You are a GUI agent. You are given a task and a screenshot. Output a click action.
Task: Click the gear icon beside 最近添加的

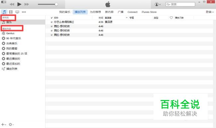click(3, 64)
